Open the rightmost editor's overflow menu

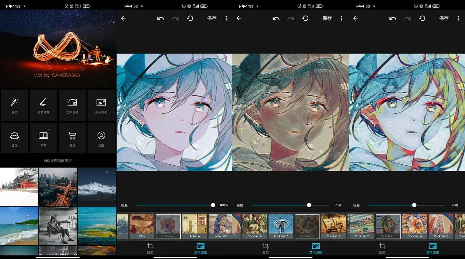(x=458, y=18)
